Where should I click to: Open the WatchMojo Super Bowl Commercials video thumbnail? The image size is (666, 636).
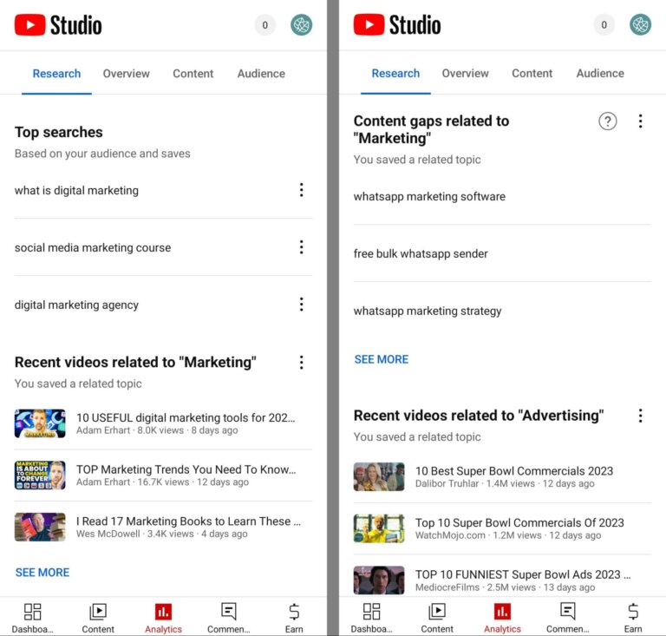tap(379, 528)
